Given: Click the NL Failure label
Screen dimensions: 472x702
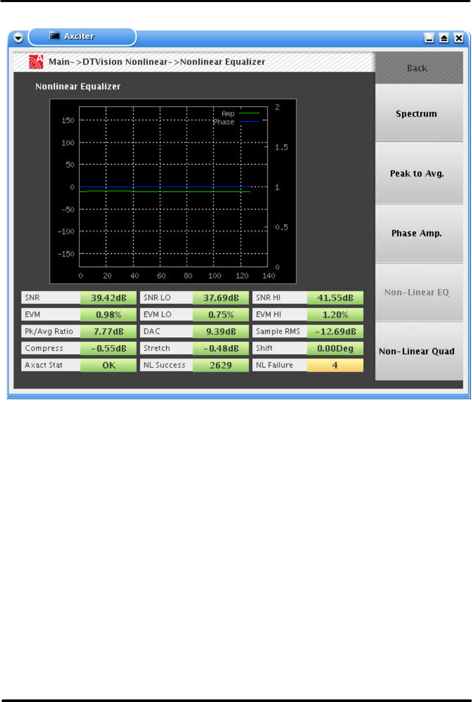Looking at the screenshot, I should click(280, 365).
